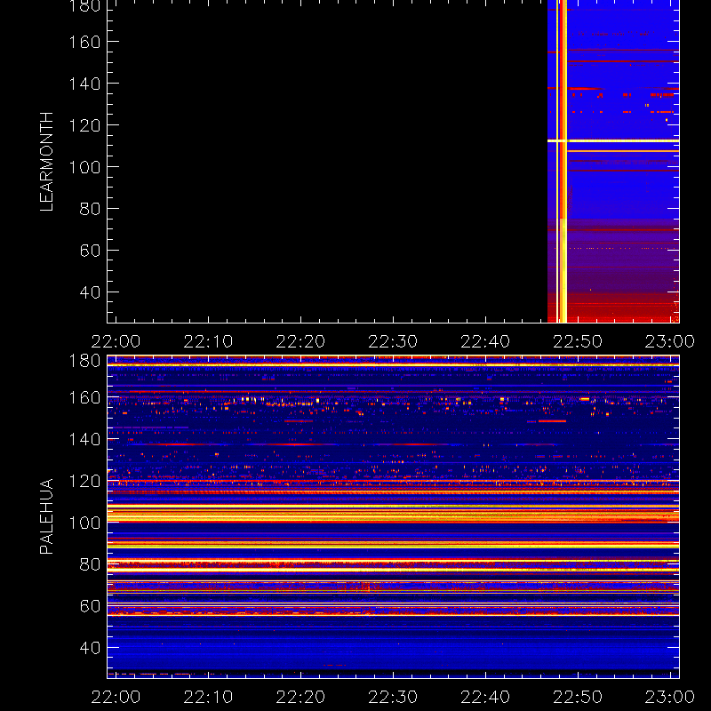Image resolution: width=711 pixels, height=711 pixels.
Task: Select the 120 tick label on the Learmonth plot
Action: point(84,125)
